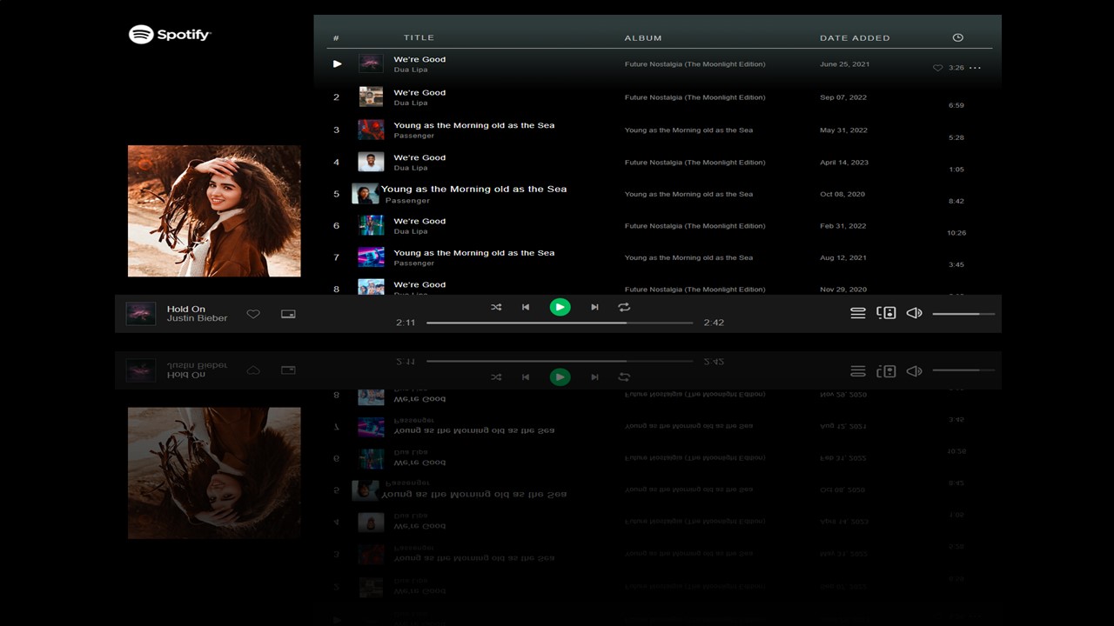Play We're Good by Dua Lipa
The height and width of the screenshot is (626, 1114).
point(337,63)
